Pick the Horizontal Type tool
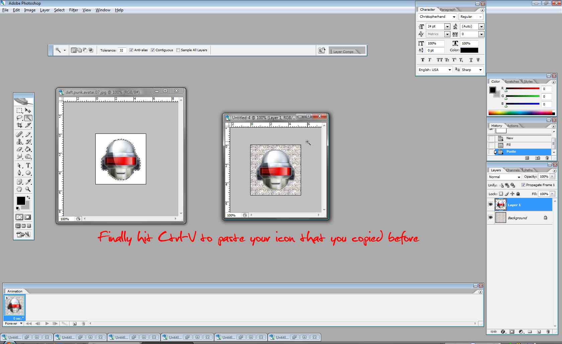The height and width of the screenshot is (344, 562). coord(28,166)
